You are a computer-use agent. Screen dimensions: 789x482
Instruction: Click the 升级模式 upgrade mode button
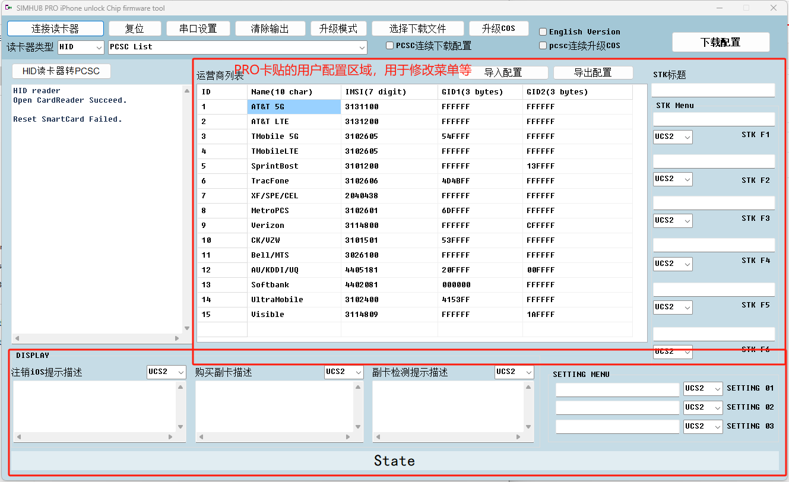click(338, 28)
